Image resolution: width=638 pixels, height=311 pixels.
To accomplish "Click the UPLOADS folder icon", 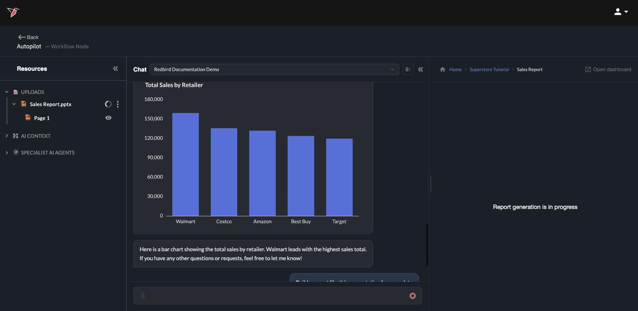I will coord(15,92).
